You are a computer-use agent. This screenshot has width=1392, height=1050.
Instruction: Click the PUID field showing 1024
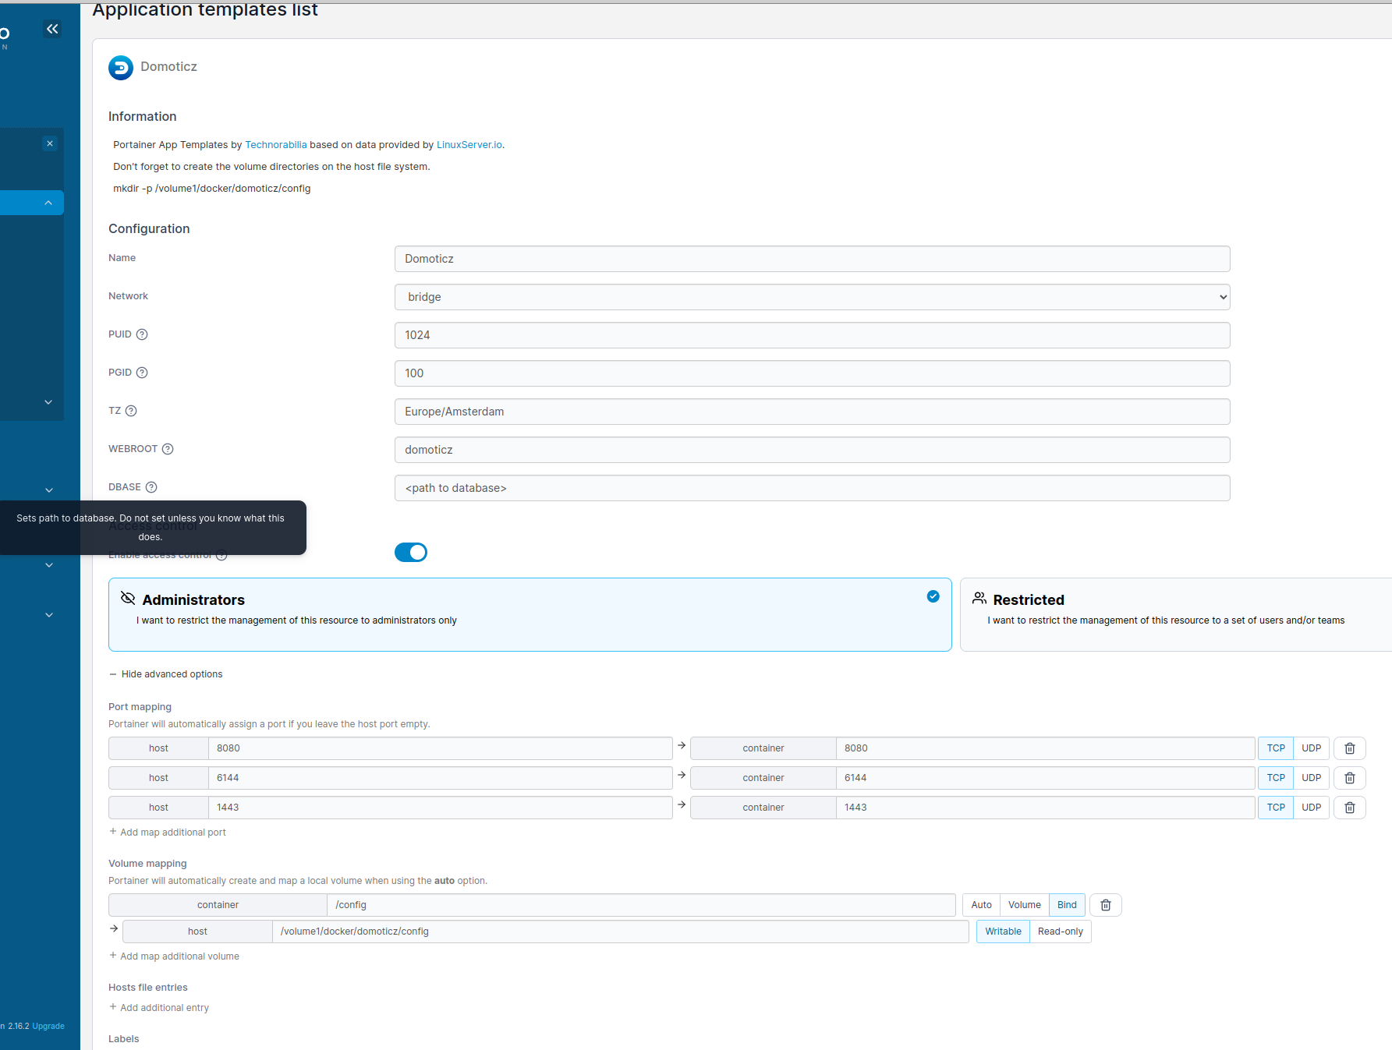coord(813,335)
